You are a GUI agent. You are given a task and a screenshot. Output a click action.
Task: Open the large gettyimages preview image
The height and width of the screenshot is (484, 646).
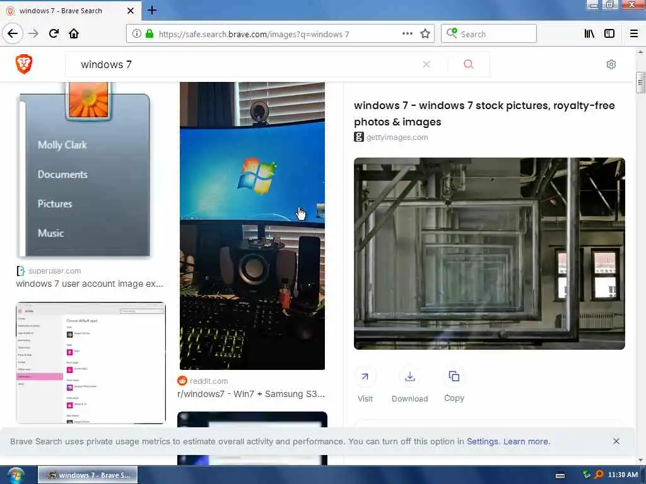[489, 253]
